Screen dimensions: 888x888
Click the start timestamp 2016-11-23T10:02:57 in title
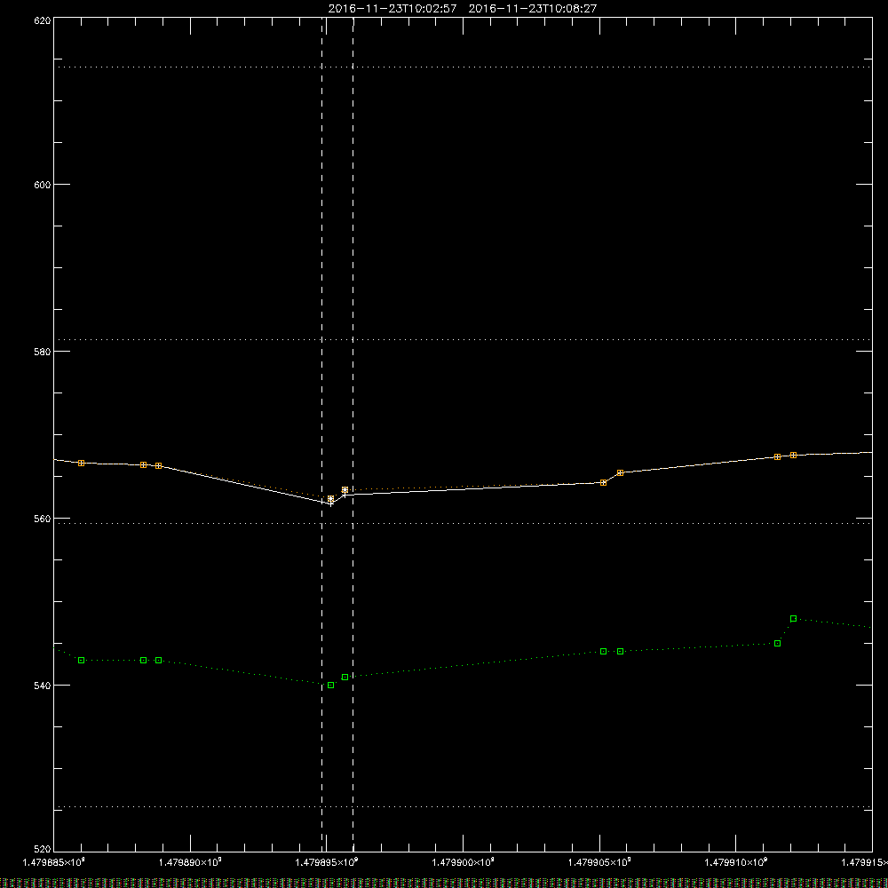point(392,9)
